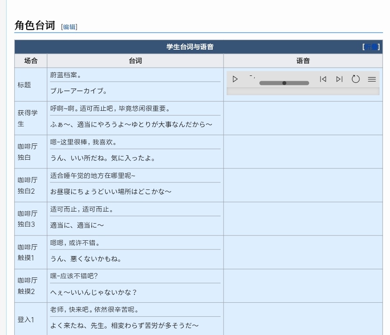
Task: Click the text 蔚蓝档案。
Action: coord(66,75)
